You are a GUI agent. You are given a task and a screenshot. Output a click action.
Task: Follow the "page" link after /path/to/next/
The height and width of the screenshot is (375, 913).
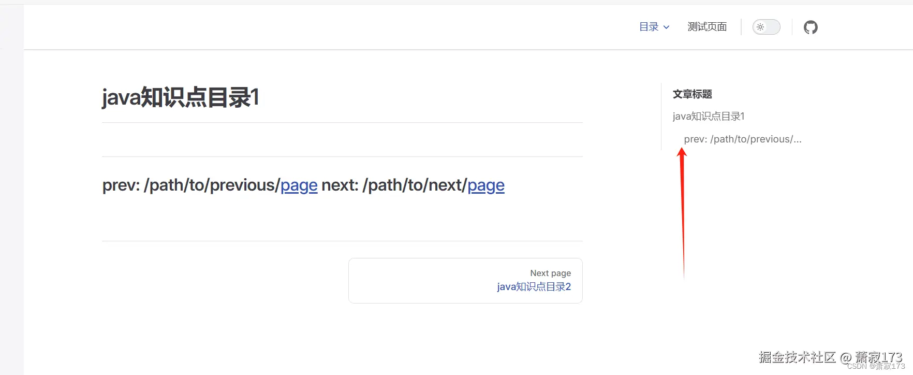click(486, 185)
